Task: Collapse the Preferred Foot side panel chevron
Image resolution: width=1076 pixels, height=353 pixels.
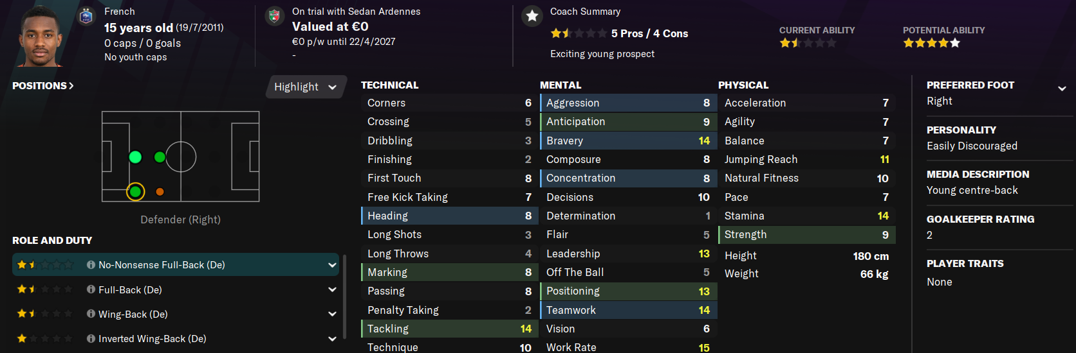Action: coord(1062,89)
